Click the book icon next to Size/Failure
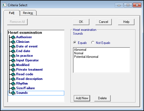Viewport: 144px width, 111px height. pos(13,88)
